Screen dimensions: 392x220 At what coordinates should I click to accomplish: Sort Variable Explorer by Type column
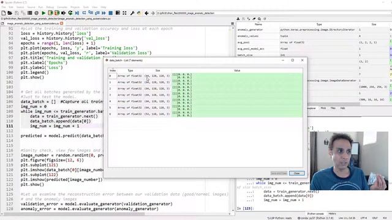pyautogui.click(x=319, y=24)
